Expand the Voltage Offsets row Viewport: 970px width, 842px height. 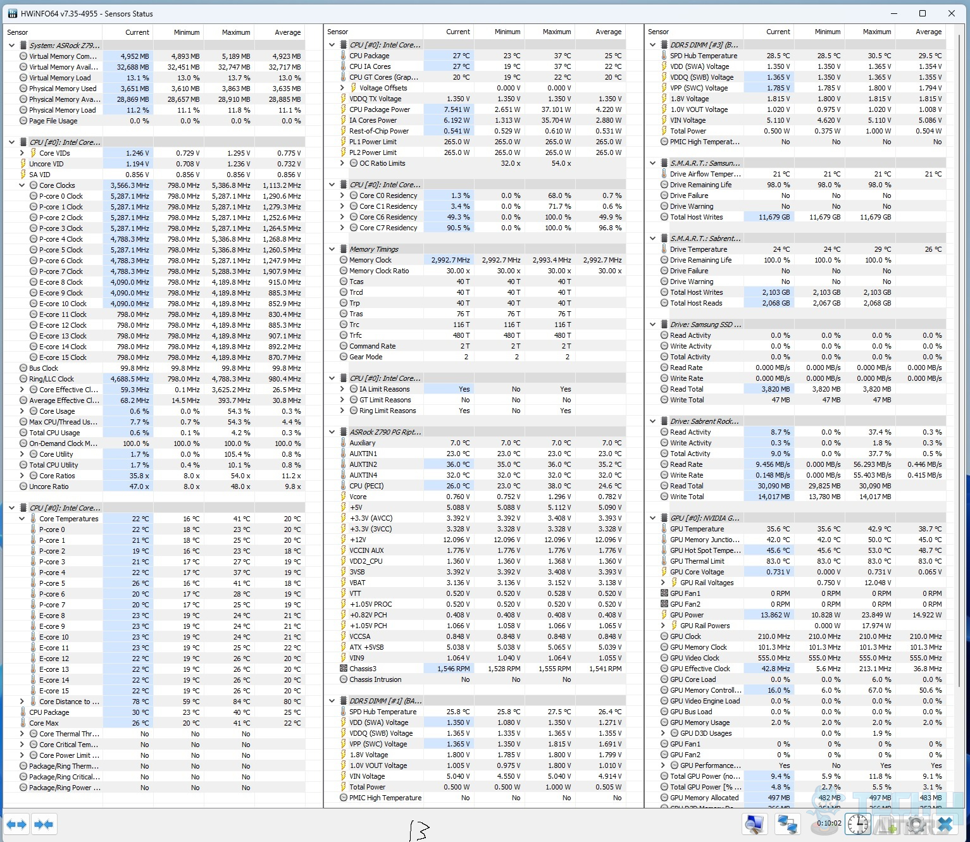click(342, 88)
